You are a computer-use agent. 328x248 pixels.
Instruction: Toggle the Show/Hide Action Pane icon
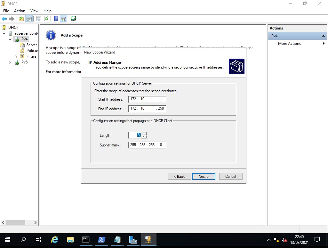[63, 19]
